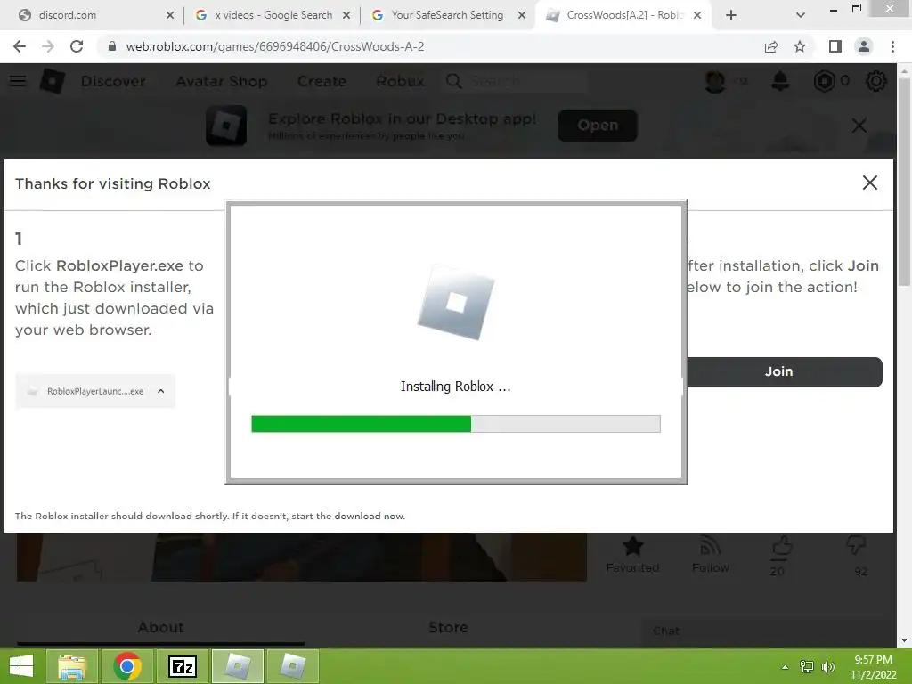This screenshot has height=684, width=912.
Task: Close the discord.com tab
Action: point(170,15)
